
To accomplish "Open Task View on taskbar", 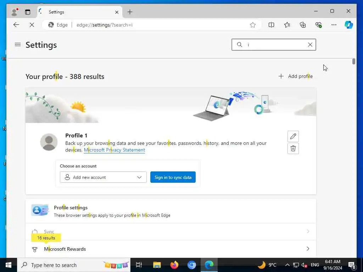I will [x=139, y=265].
